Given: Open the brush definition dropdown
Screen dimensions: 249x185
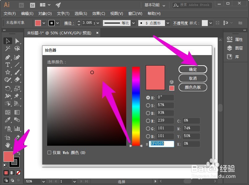Looking at the screenshot, I should click(168, 23).
